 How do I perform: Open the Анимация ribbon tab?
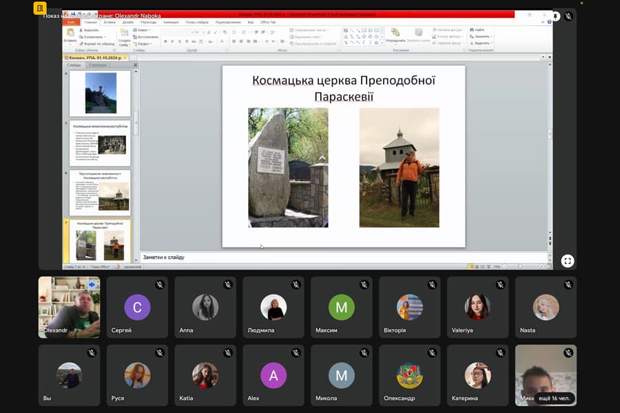click(x=172, y=22)
